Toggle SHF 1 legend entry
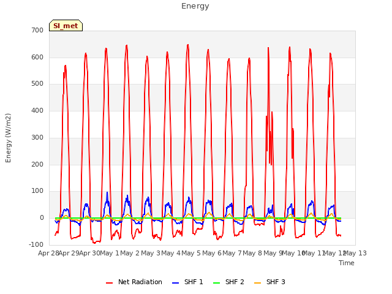The width and height of the screenshot is (392, 294). pos(187,282)
